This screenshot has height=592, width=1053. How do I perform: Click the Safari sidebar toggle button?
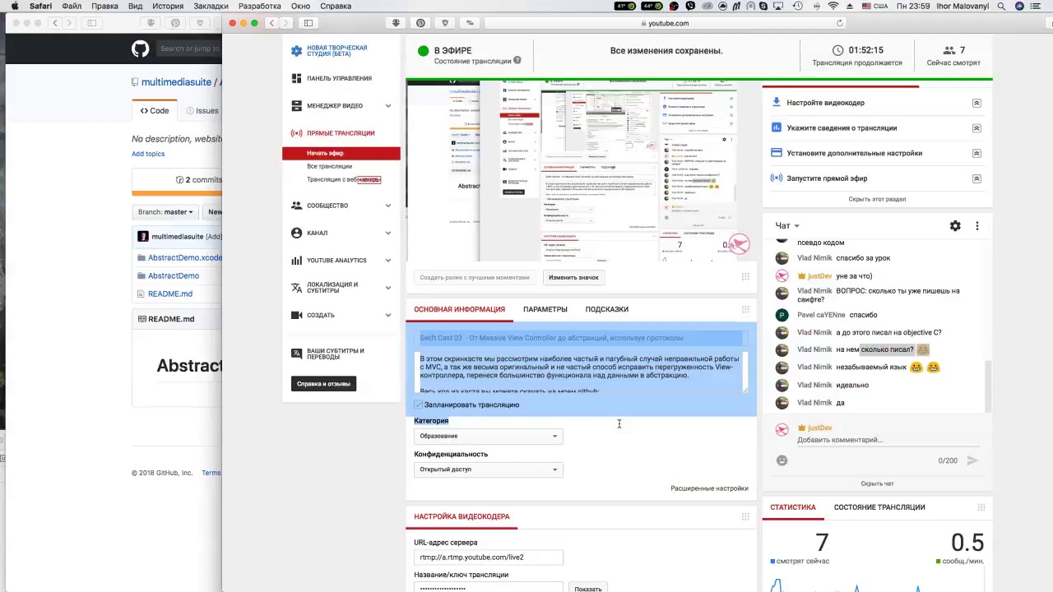308,23
